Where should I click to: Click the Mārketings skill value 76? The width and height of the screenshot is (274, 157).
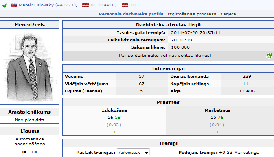(x=221, y=118)
